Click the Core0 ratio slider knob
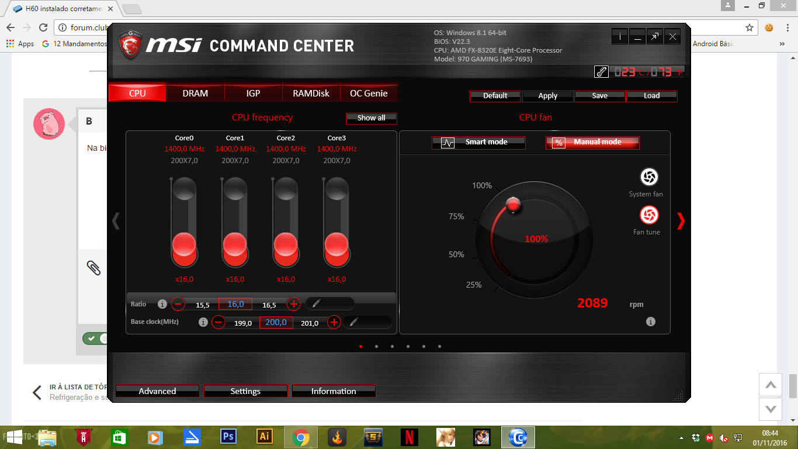This screenshot has width=798, height=449. [x=184, y=245]
